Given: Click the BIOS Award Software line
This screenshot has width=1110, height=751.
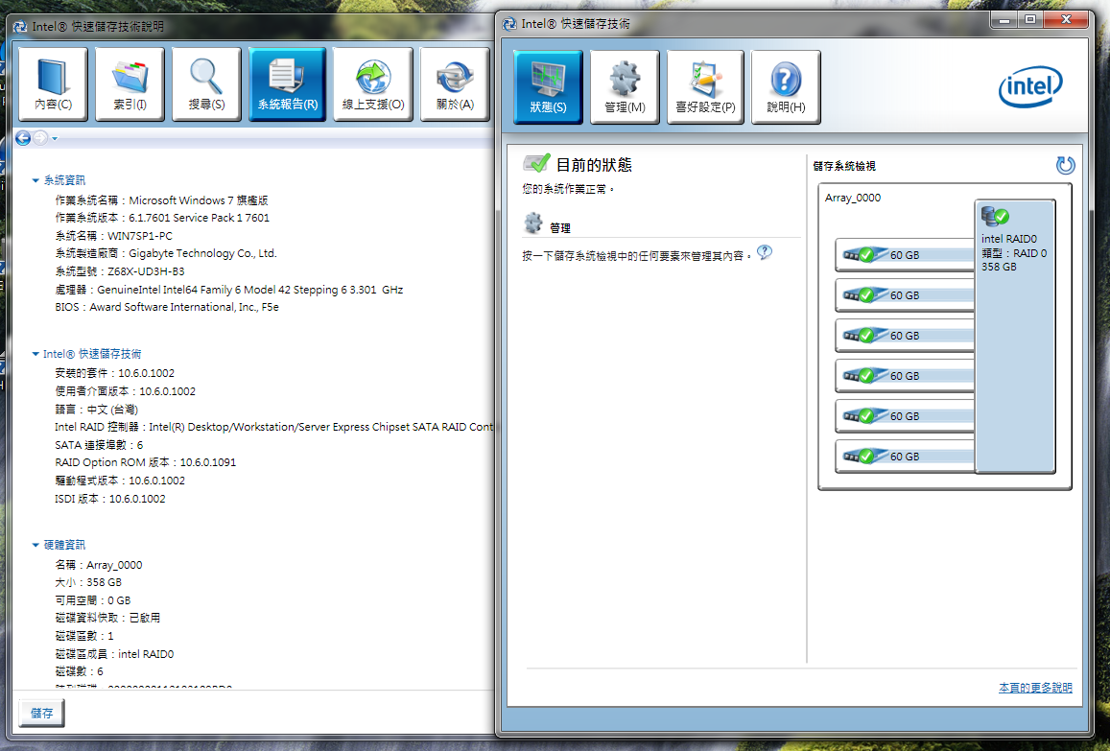Looking at the screenshot, I should [x=167, y=307].
